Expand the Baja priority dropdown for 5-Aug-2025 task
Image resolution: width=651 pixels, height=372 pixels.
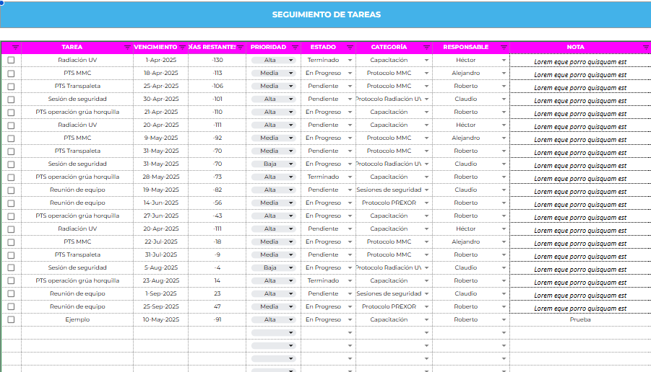point(290,268)
